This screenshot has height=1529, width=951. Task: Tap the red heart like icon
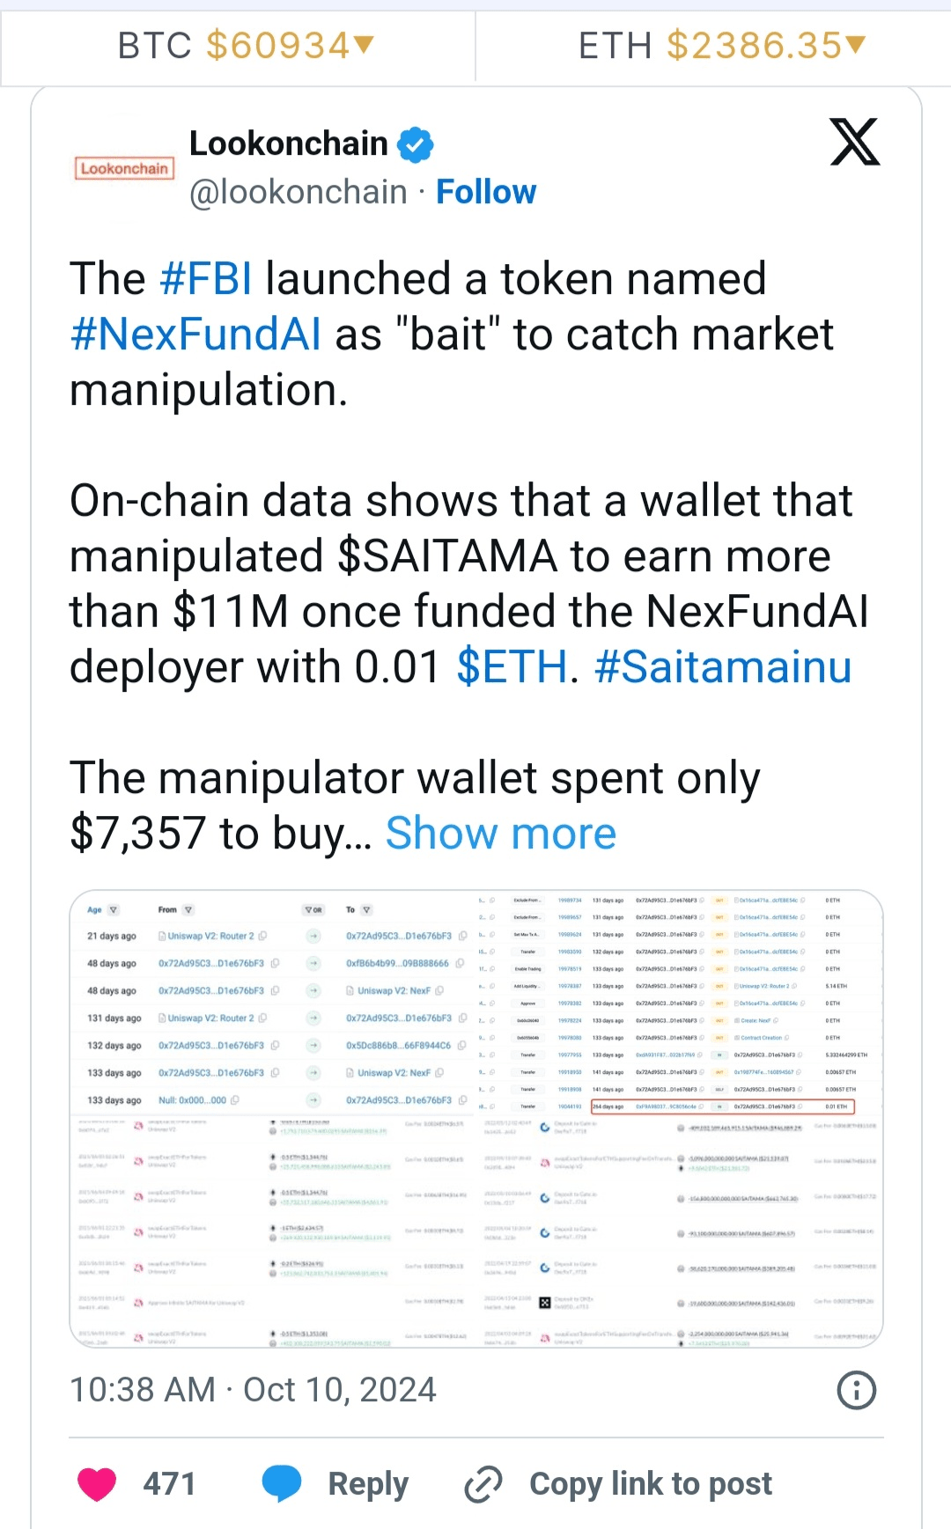(x=97, y=1484)
